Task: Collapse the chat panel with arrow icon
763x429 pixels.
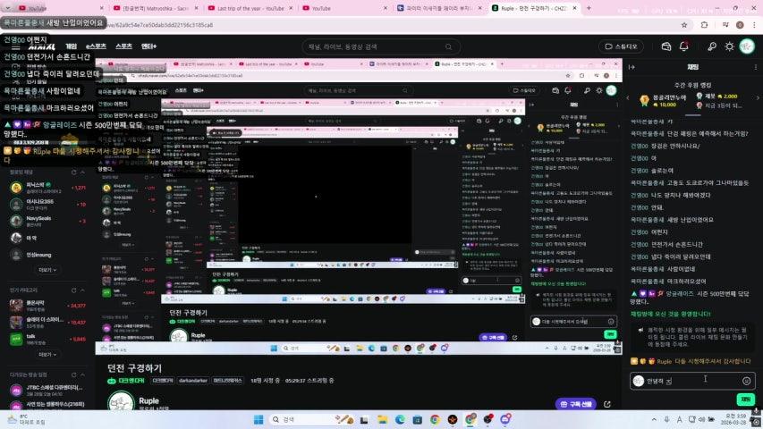Action: point(632,67)
